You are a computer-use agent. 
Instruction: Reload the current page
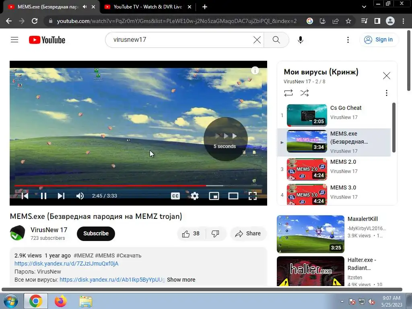[x=35, y=21]
